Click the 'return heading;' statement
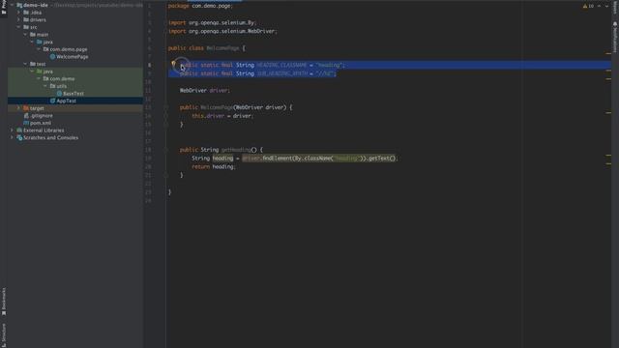Viewport: 619px width, 348px height. click(x=214, y=167)
